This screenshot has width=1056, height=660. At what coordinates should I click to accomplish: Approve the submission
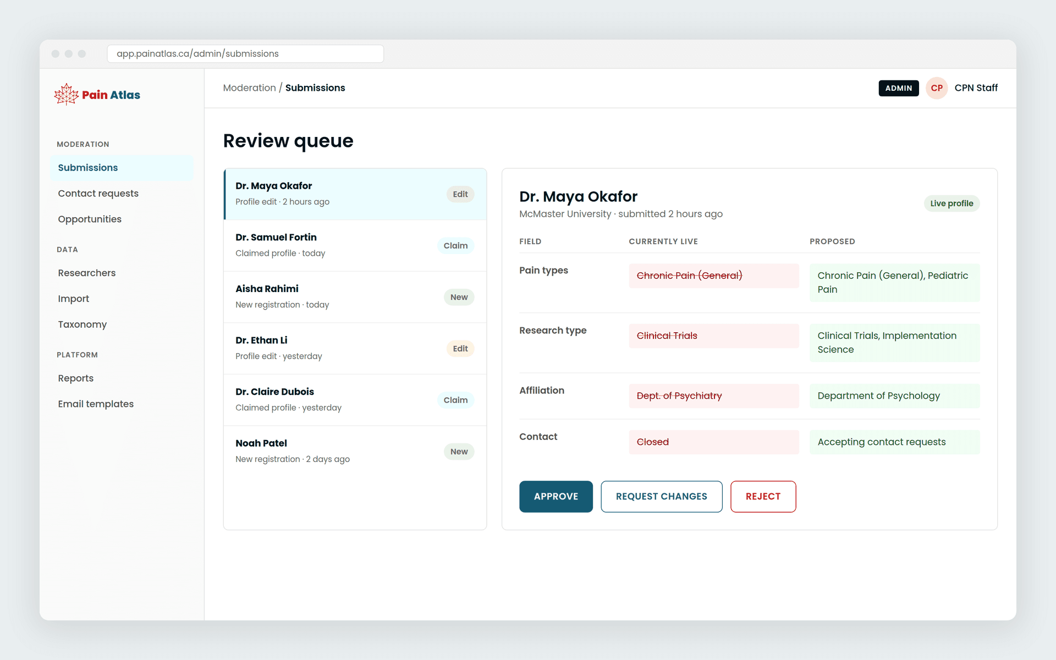556,497
